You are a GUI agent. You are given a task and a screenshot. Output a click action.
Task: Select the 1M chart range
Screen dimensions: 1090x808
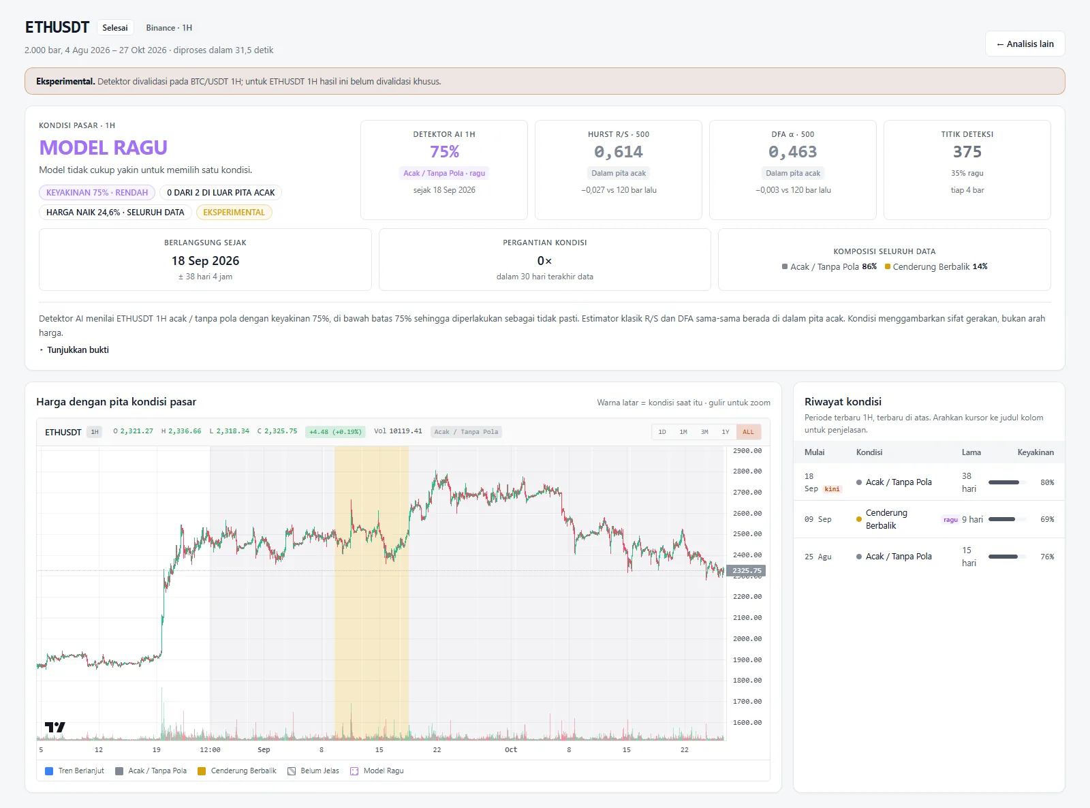coord(683,432)
